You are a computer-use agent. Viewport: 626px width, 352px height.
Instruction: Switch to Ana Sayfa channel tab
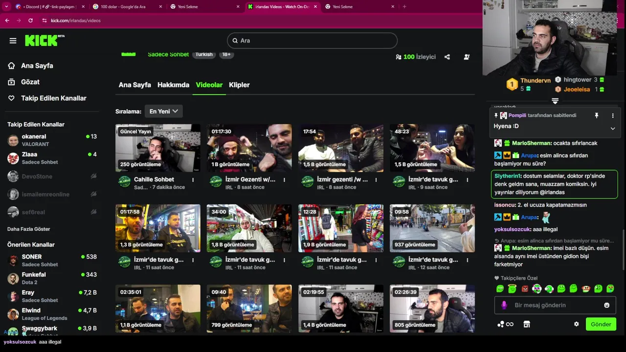click(x=134, y=85)
